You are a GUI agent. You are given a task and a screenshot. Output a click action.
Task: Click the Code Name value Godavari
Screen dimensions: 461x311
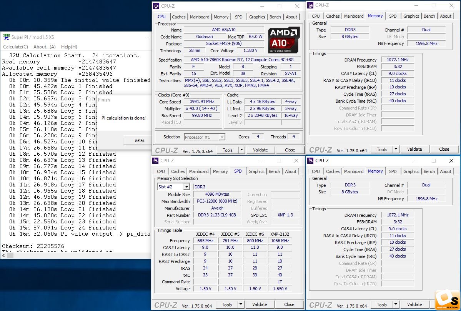(205, 37)
